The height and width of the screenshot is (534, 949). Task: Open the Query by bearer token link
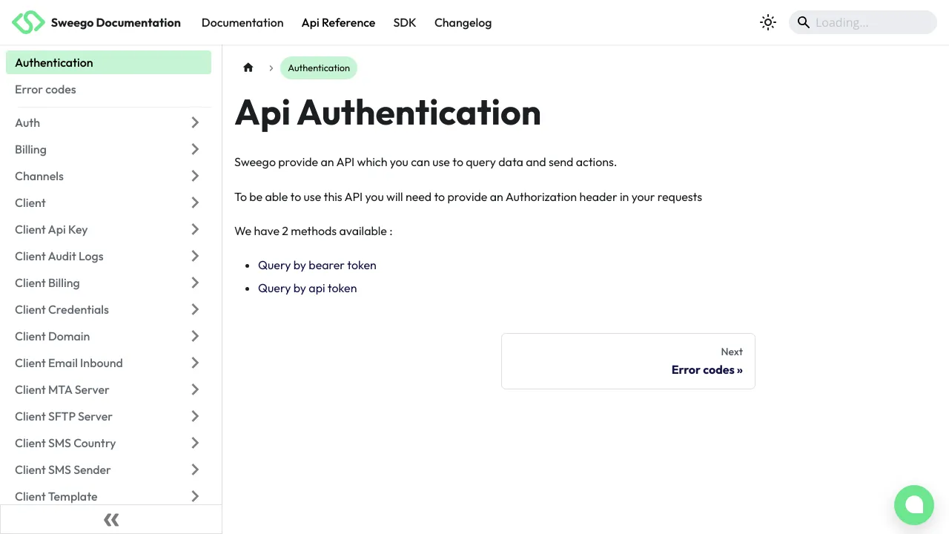pos(317,265)
